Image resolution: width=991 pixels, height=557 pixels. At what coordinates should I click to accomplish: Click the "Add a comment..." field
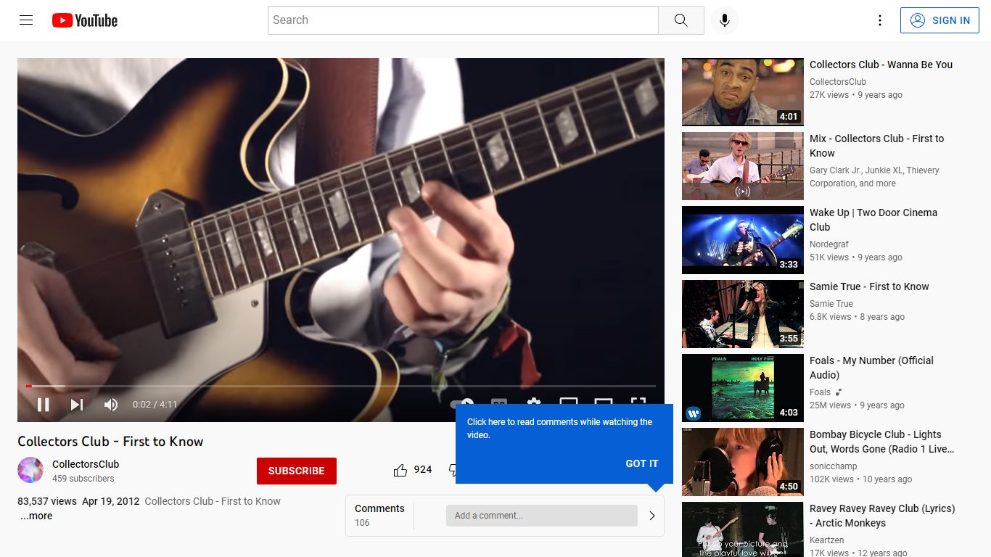(542, 516)
